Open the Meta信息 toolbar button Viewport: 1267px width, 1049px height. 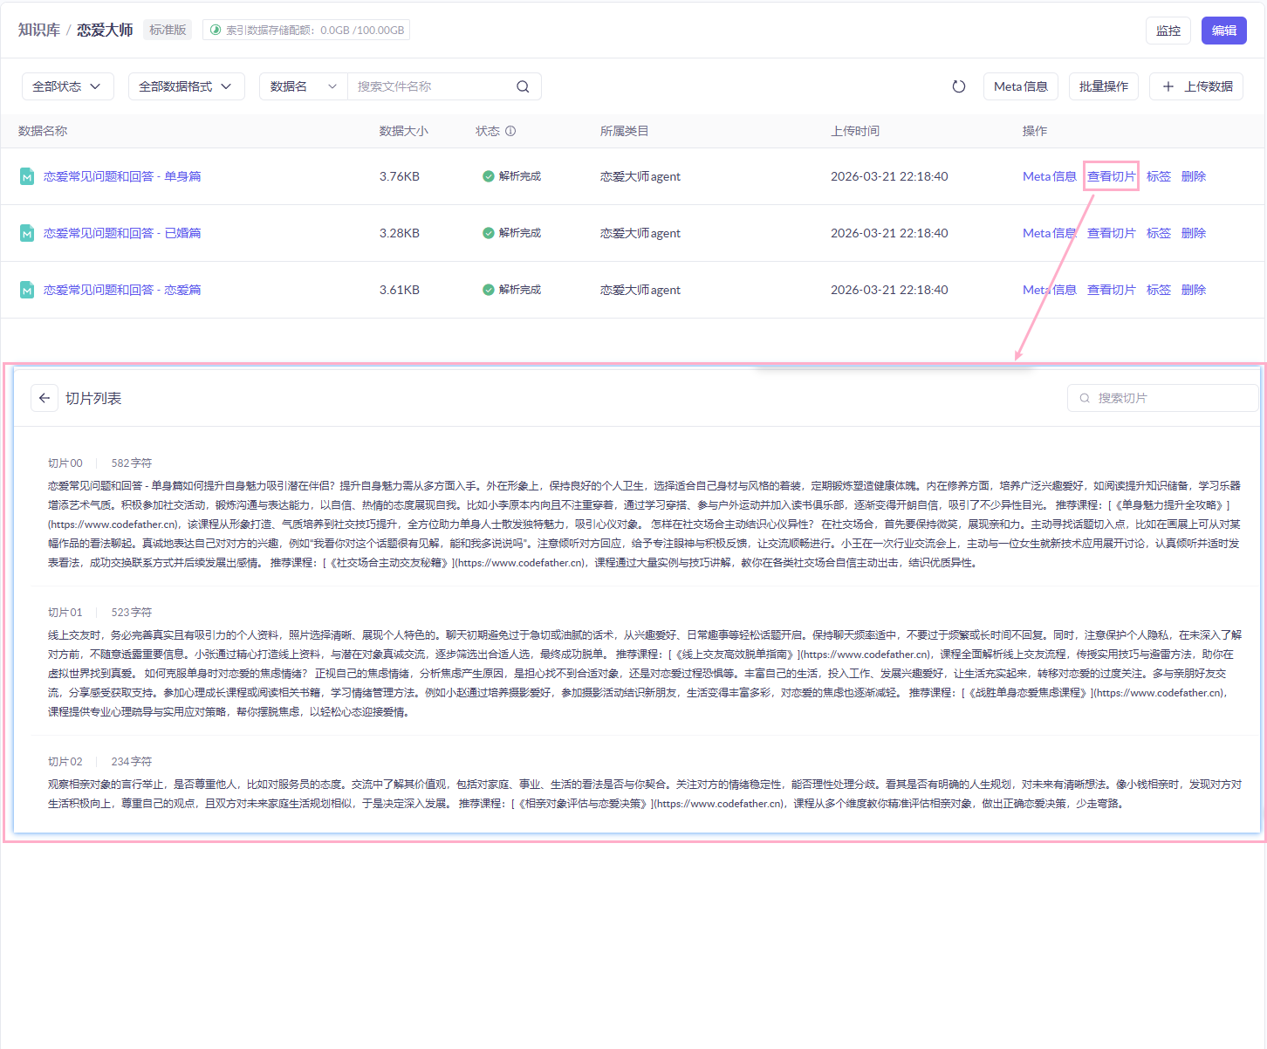[1020, 86]
